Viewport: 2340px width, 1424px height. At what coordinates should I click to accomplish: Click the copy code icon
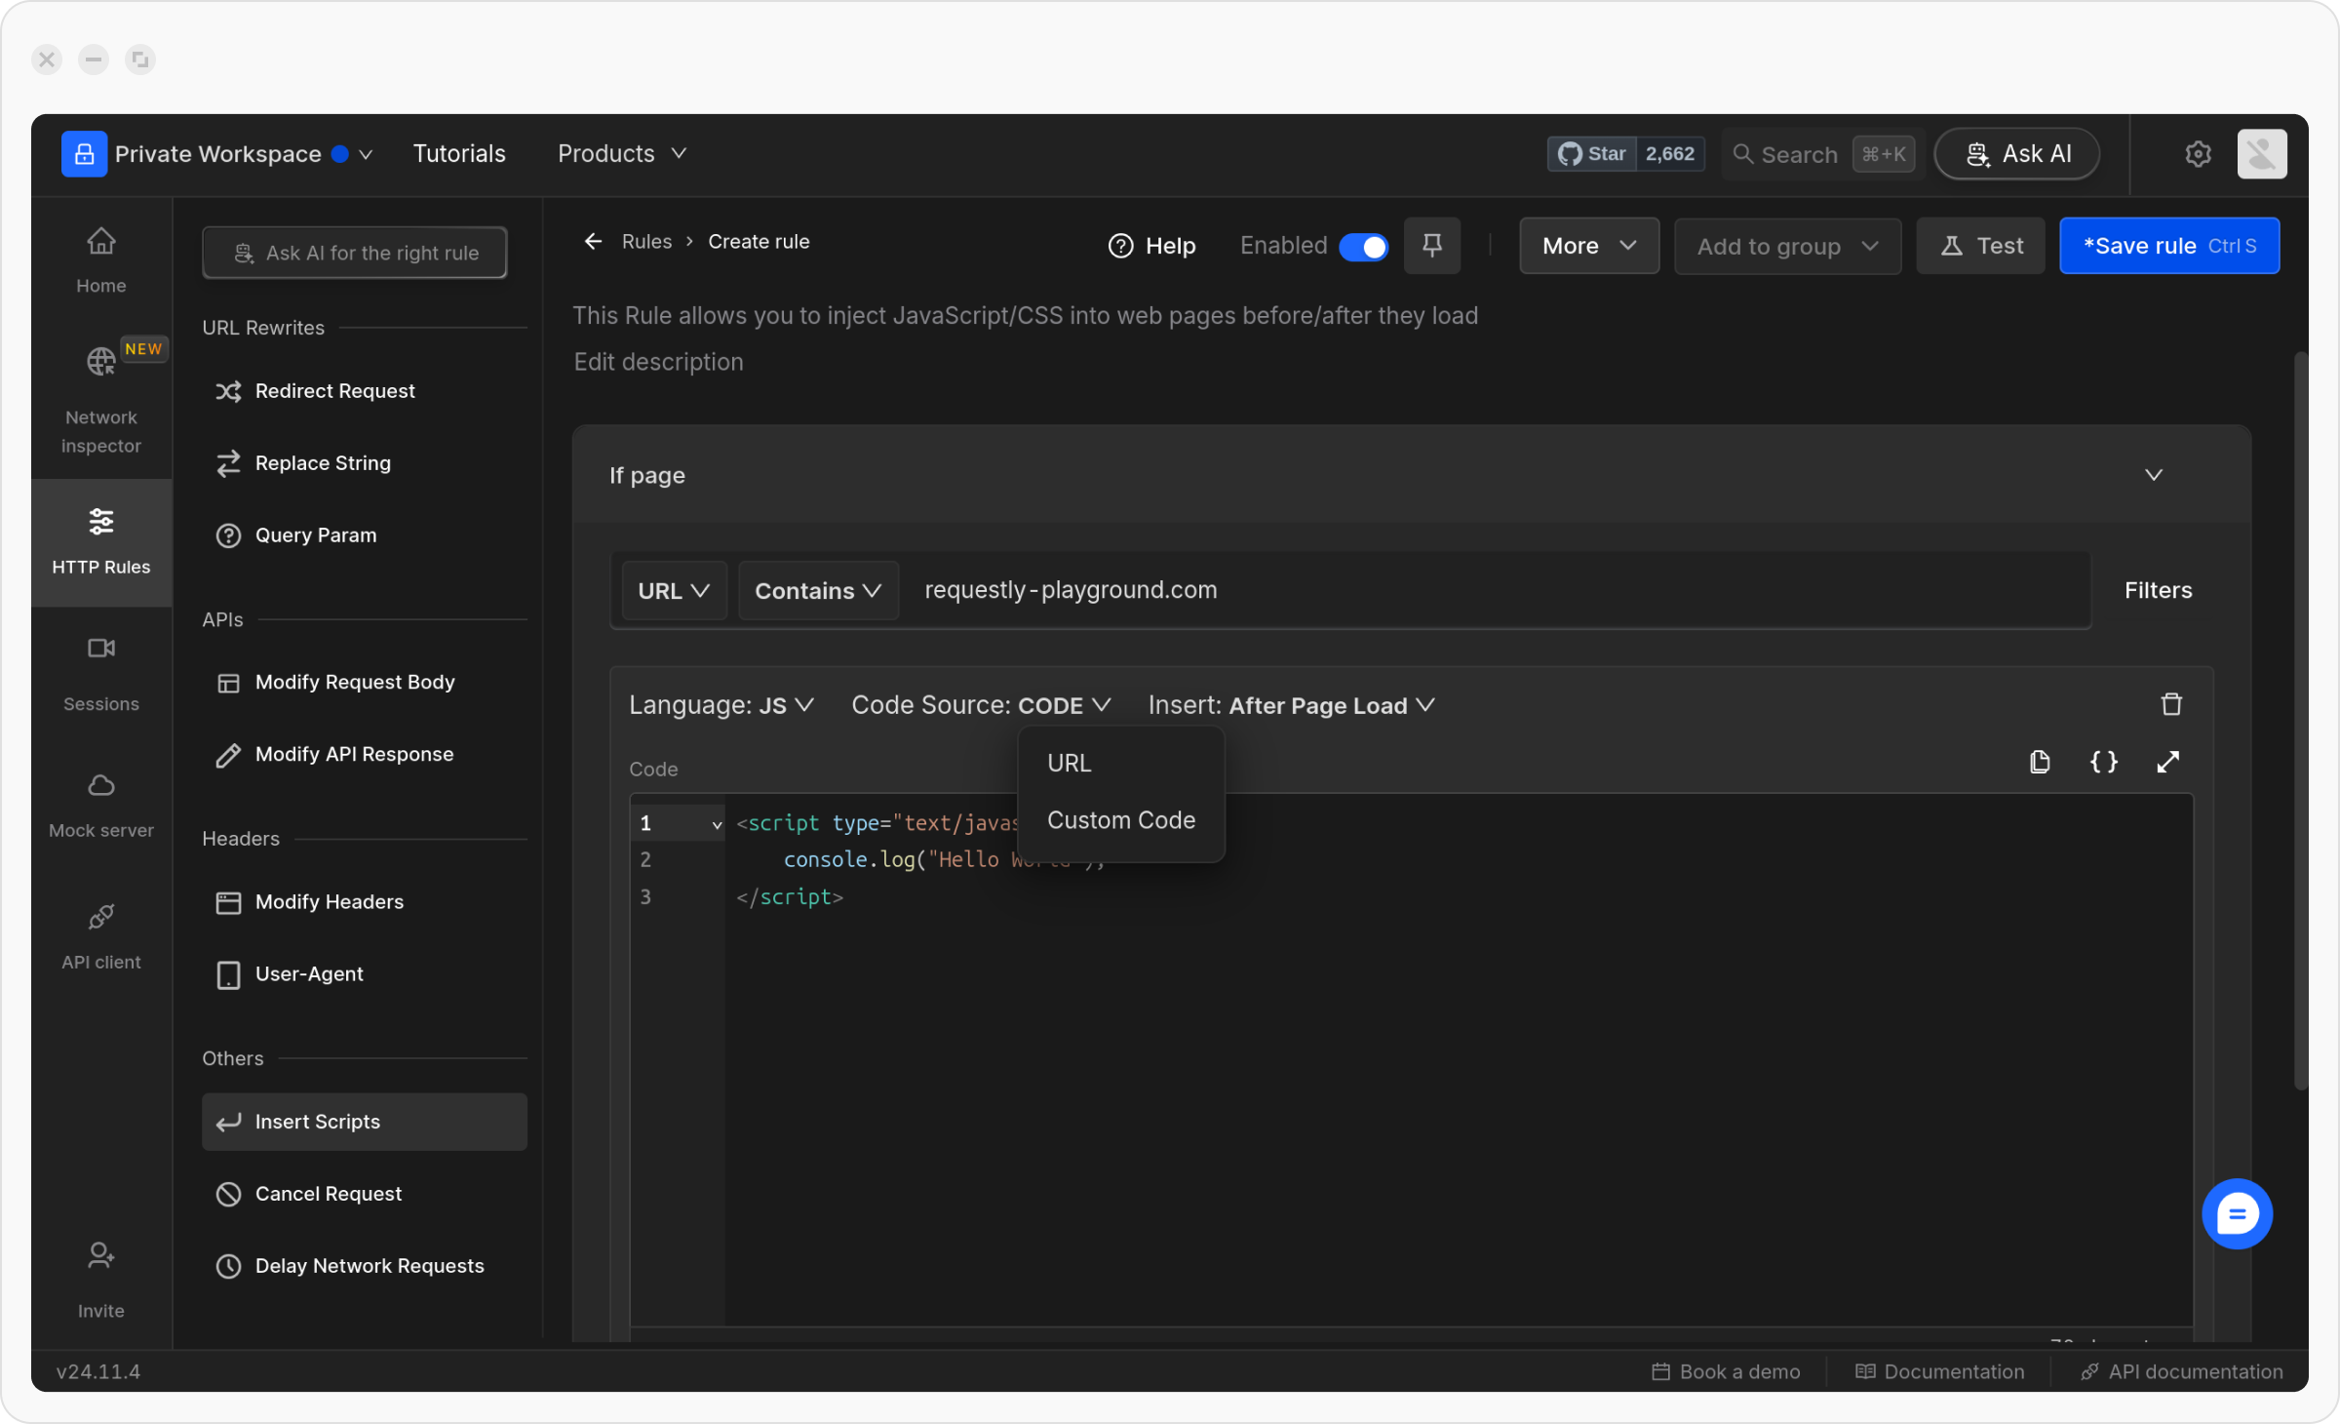coord(2039,762)
